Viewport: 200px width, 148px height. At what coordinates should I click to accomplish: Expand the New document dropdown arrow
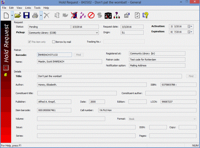12,15
